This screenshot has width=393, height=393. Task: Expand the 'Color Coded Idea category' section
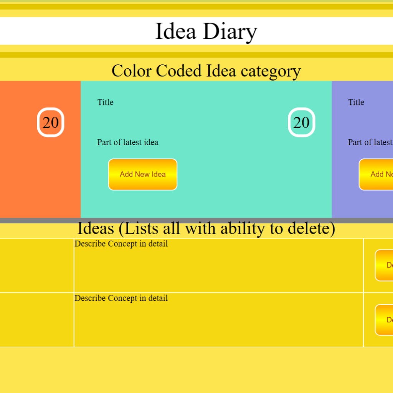206,70
